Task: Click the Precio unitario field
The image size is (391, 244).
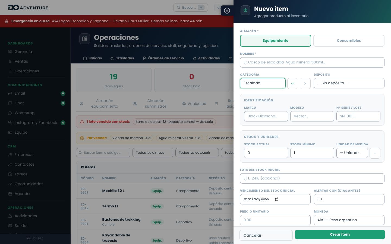Action: (275, 220)
